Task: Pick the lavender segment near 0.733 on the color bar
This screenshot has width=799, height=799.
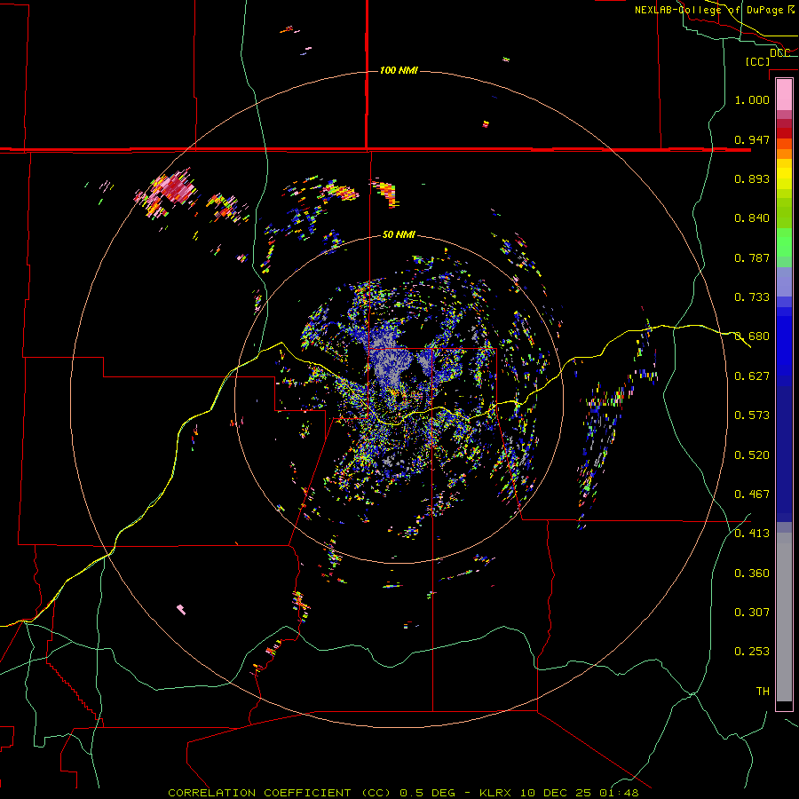Action: point(784,281)
